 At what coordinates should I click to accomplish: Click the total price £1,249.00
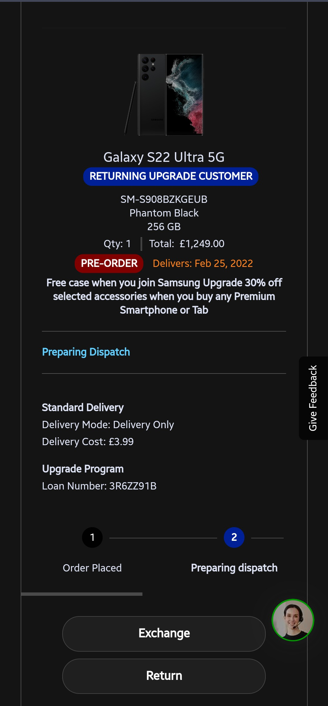click(202, 244)
